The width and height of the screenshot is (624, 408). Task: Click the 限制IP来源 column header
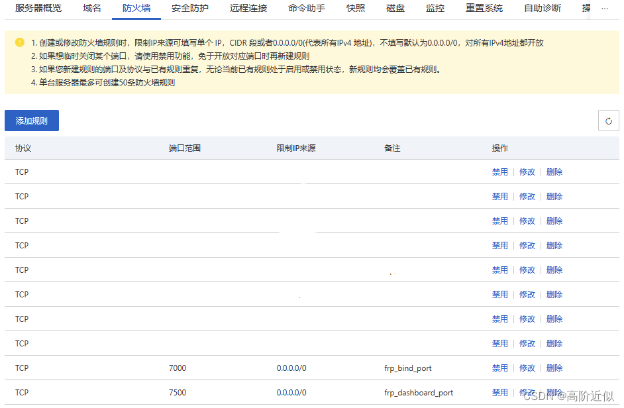pos(296,148)
